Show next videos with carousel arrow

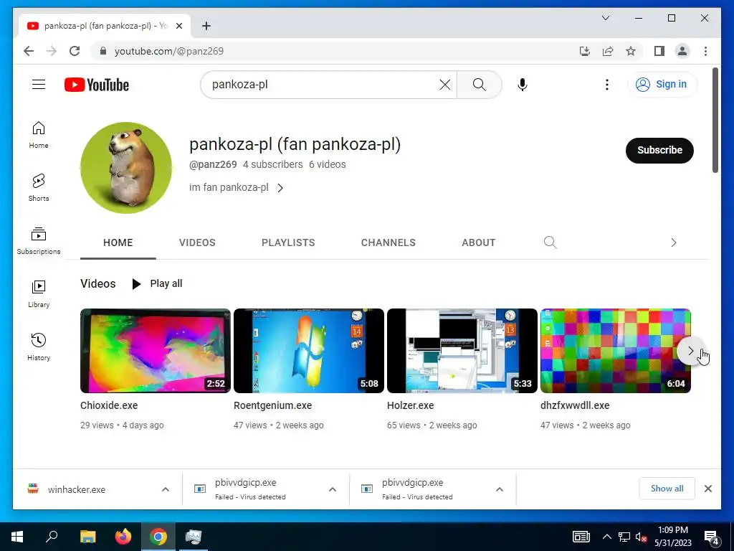[x=690, y=351]
